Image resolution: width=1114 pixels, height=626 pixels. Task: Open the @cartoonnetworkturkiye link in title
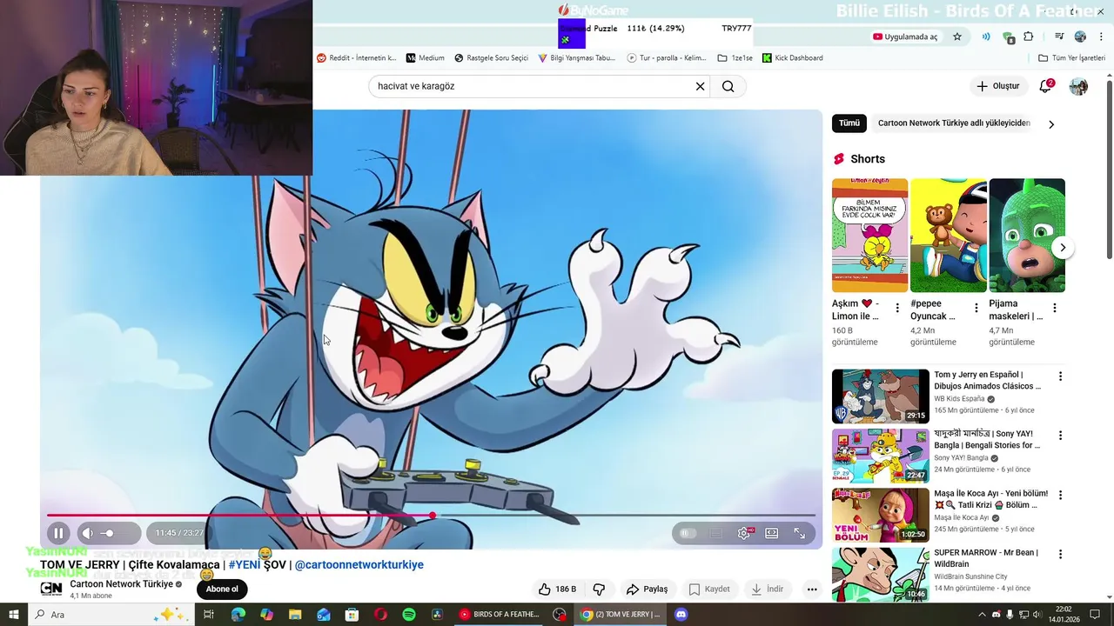tap(359, 564)
